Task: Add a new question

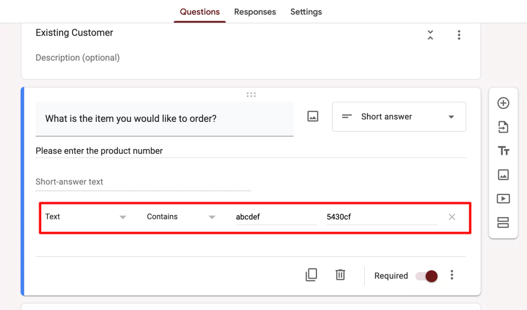Action: (503, 103)
